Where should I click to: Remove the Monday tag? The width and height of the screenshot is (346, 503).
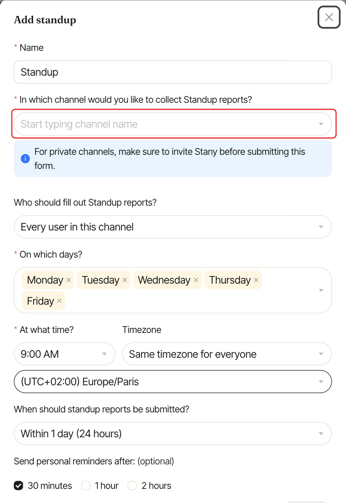[x=69, y=280]
